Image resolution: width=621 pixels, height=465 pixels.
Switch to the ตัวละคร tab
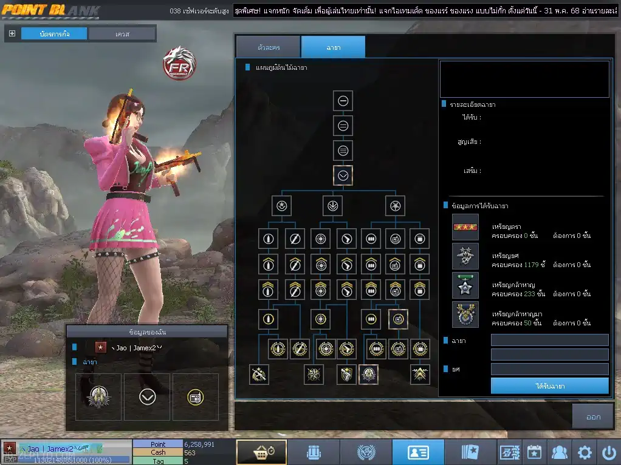click(267, 47)
